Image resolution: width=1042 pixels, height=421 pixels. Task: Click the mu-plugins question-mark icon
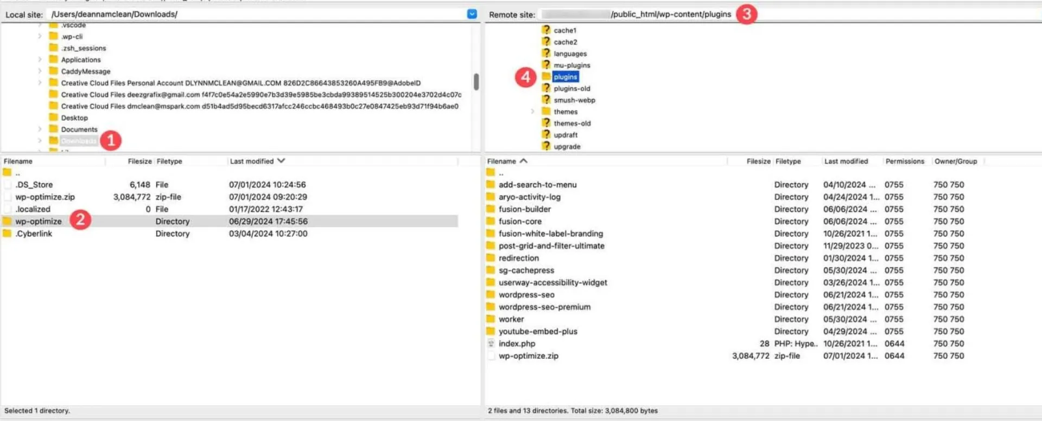click(546, 64)
